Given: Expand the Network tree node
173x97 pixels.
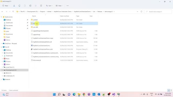Looking at the screenshot, I should click(x=1, y=79).
